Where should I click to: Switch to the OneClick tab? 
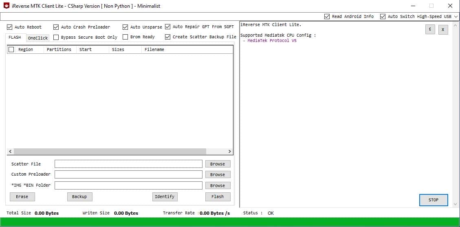pyautogui.click(x=38, y=38)
